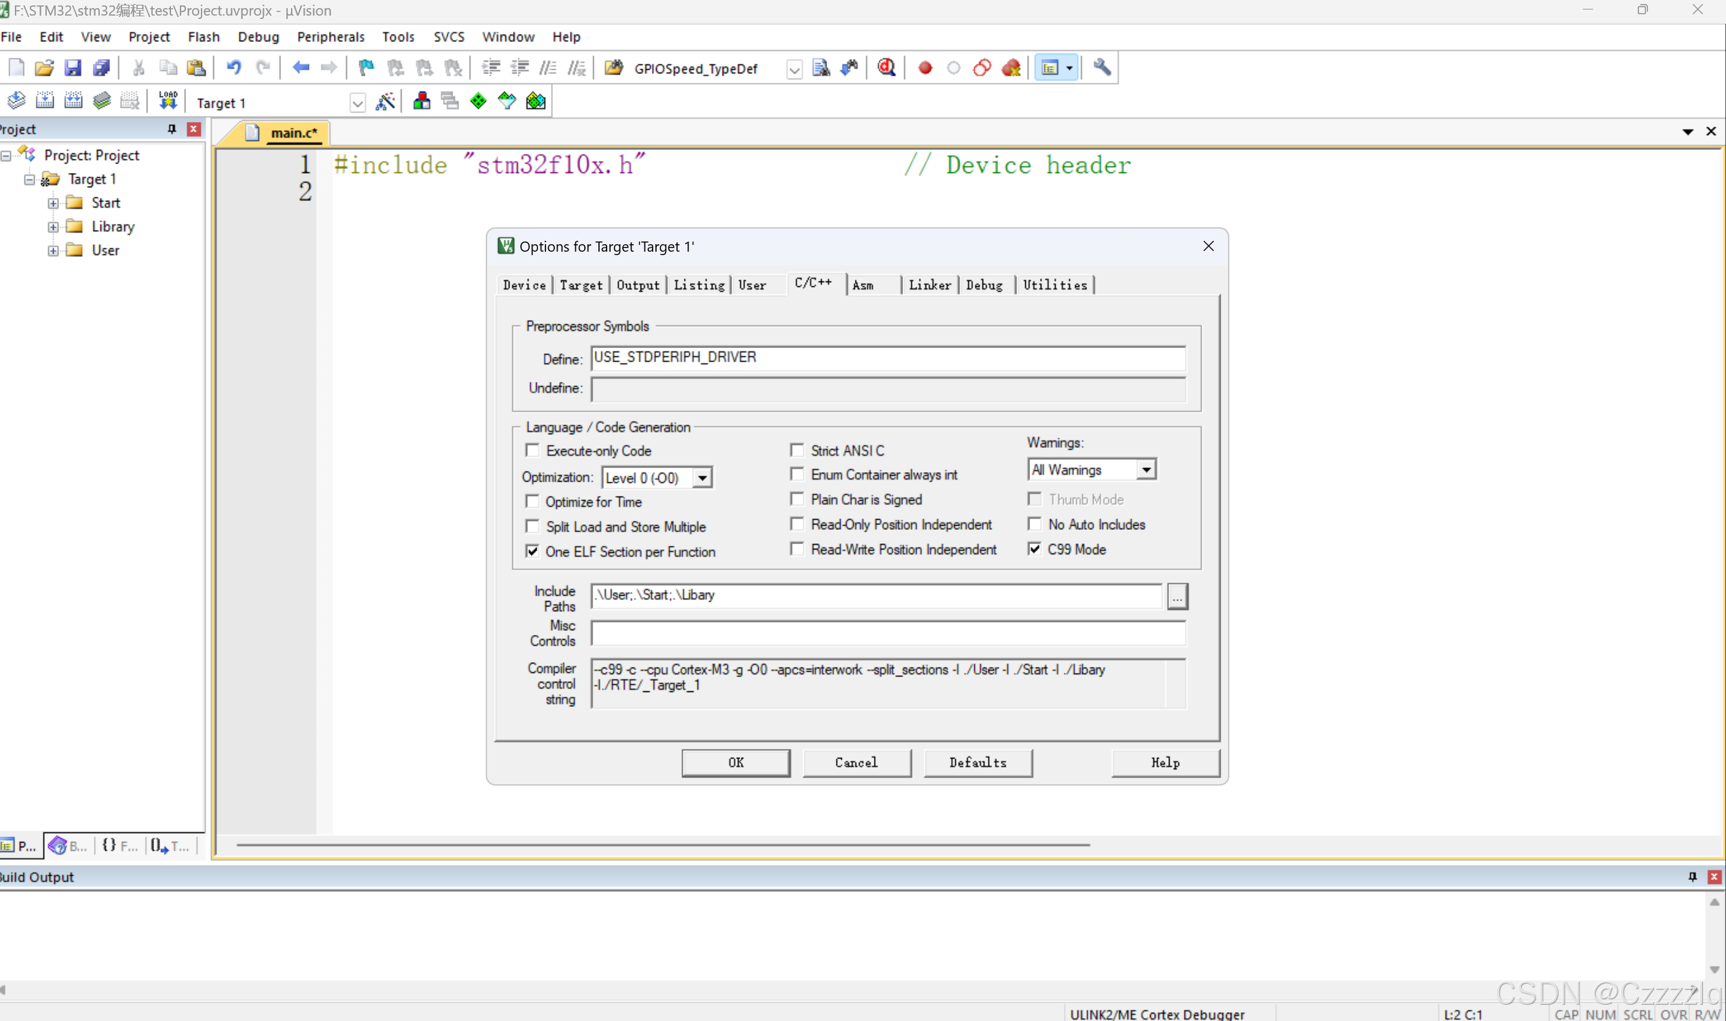Image resolution: width=1726 pixels, height=1021 pixels.
Task: Click the Defaults button
Action: [977, 763]
